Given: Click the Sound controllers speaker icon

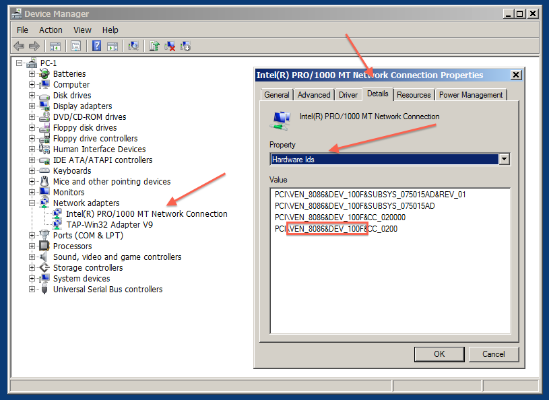Looking at the screenshot, I should 43,257.
